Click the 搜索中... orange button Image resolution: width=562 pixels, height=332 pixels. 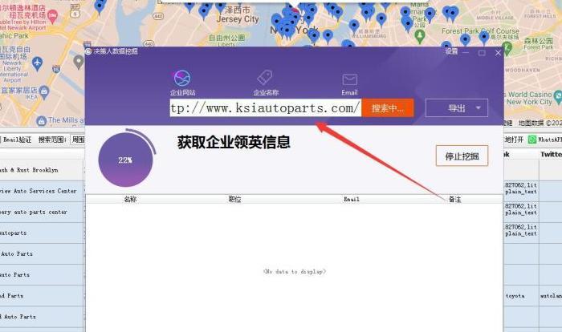coord(388,108)
